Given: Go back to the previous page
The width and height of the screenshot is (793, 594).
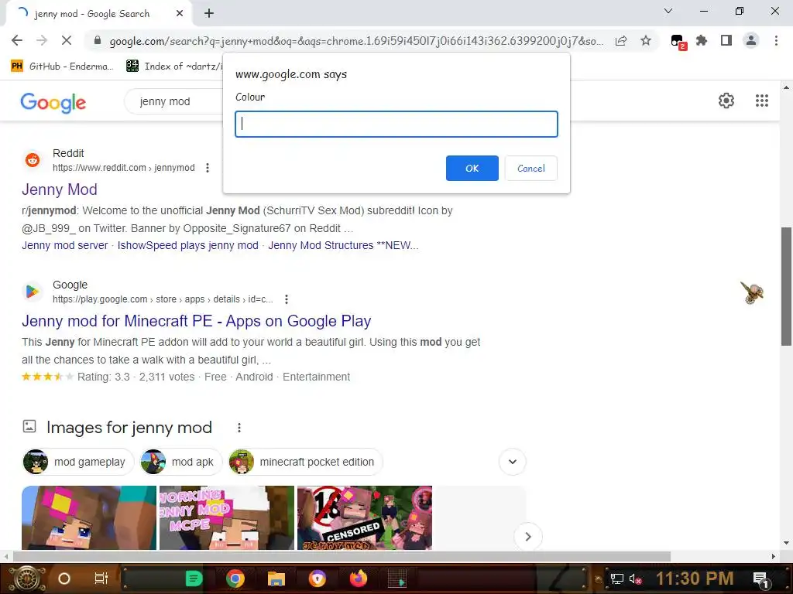Looking at the screenshot, I should pos(17,40).
